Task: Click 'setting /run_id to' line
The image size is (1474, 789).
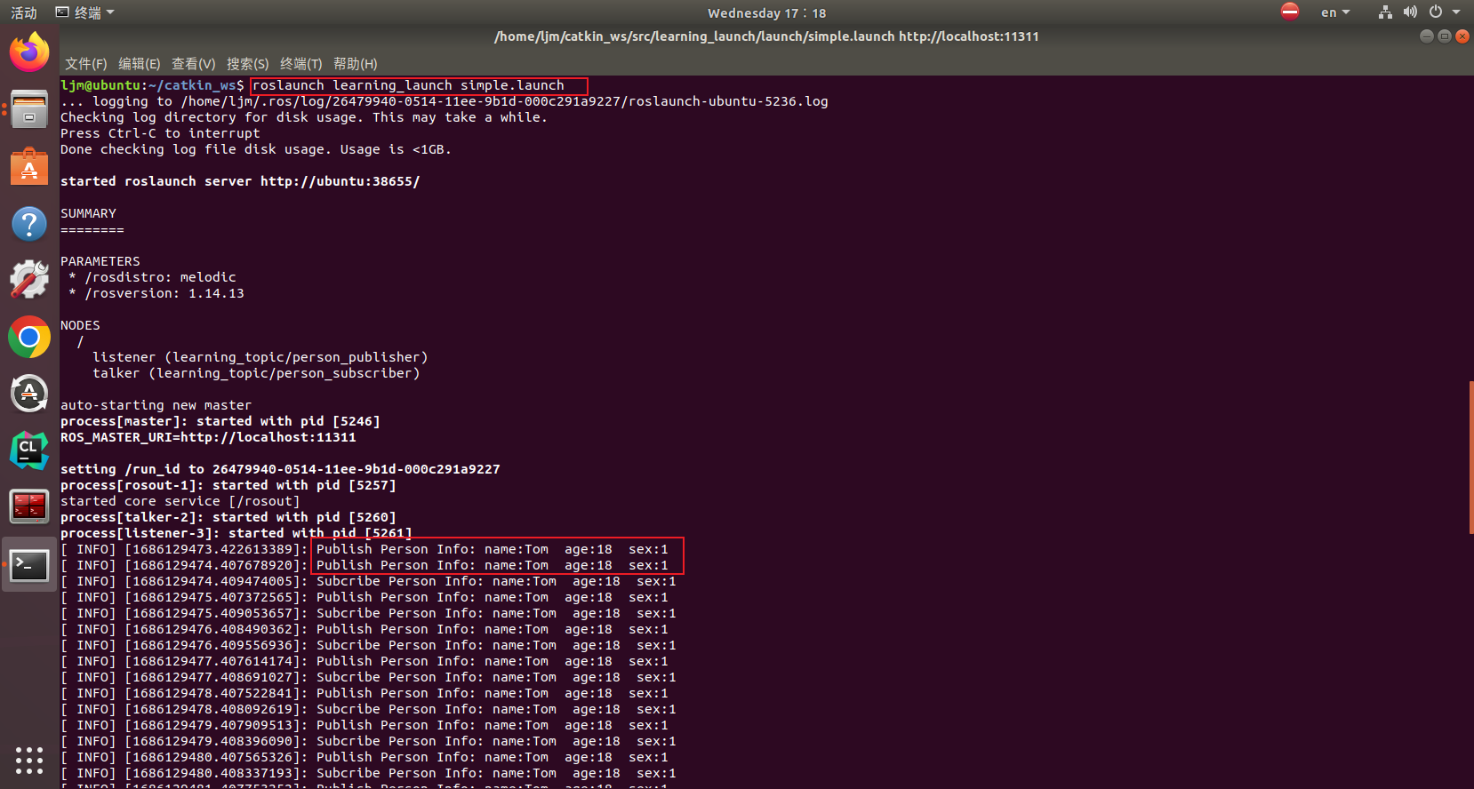Action: tap(280, 469)
